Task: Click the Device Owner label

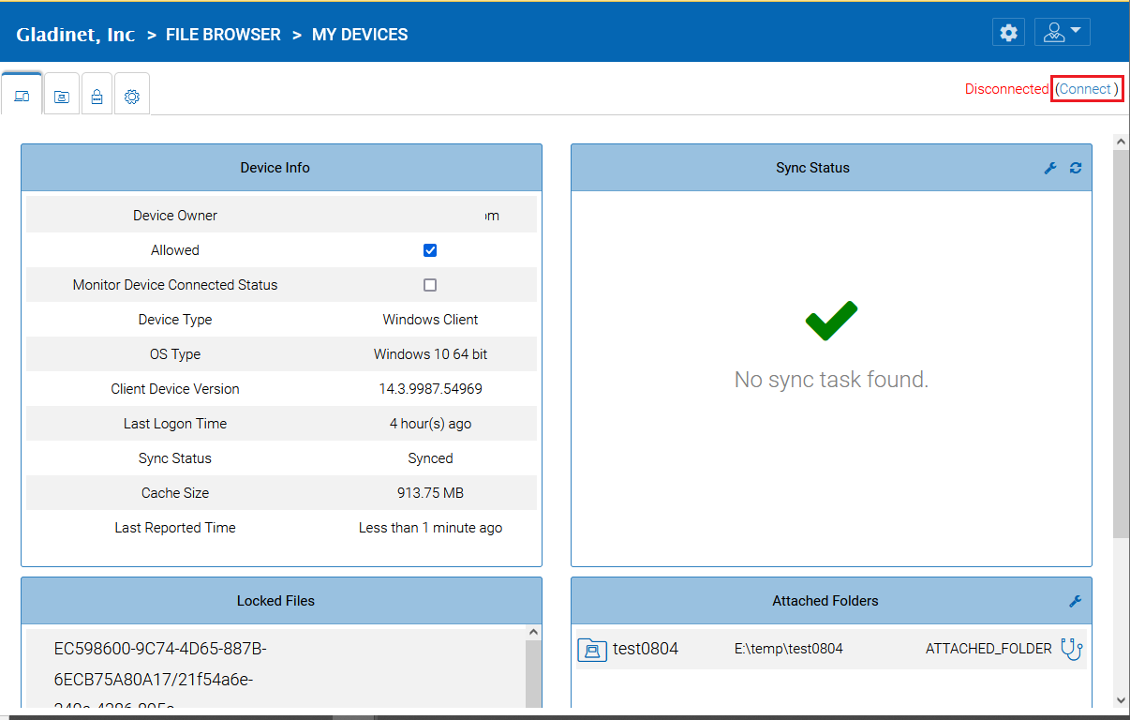Action: point(175,216)
